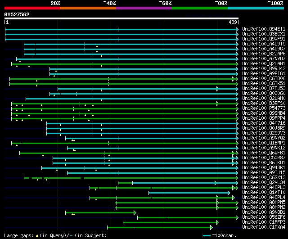
Task: Click the green ~80% identity color bar
Action: point(200,8)
